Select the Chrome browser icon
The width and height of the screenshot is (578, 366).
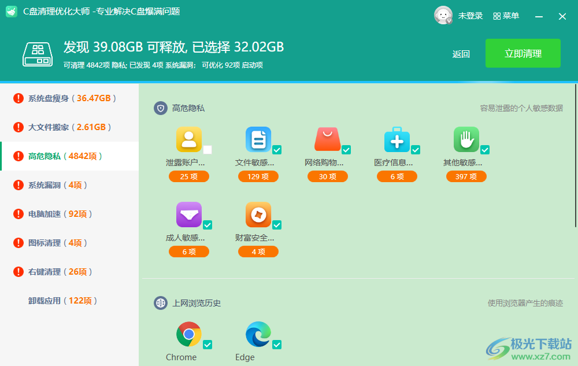(188, 334)
